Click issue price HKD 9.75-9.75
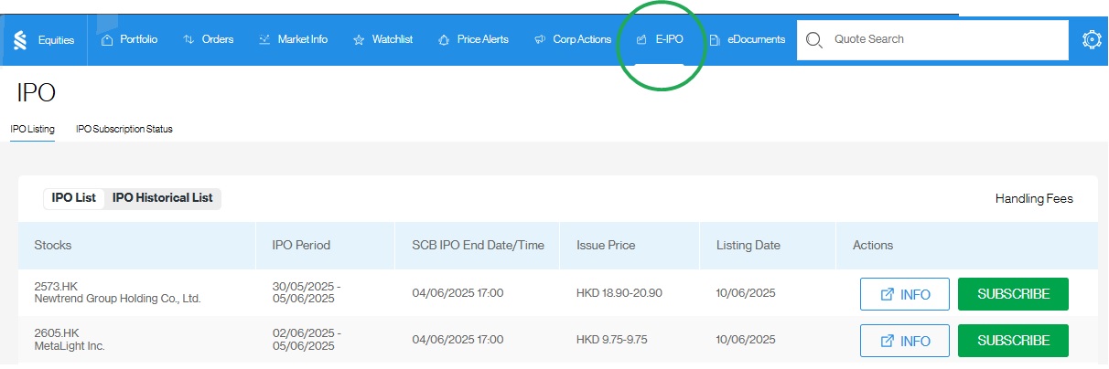 [611, 340]
